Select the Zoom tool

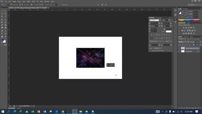click(5, 37)
